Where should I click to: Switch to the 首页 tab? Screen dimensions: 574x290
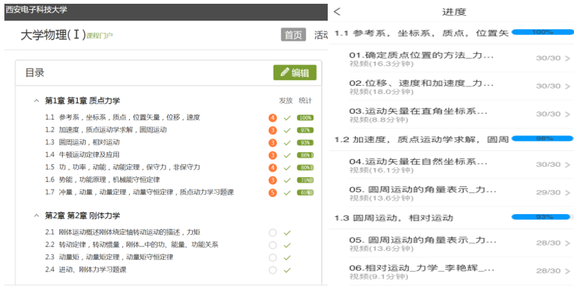pyautogui.click(x=293, y=35)
